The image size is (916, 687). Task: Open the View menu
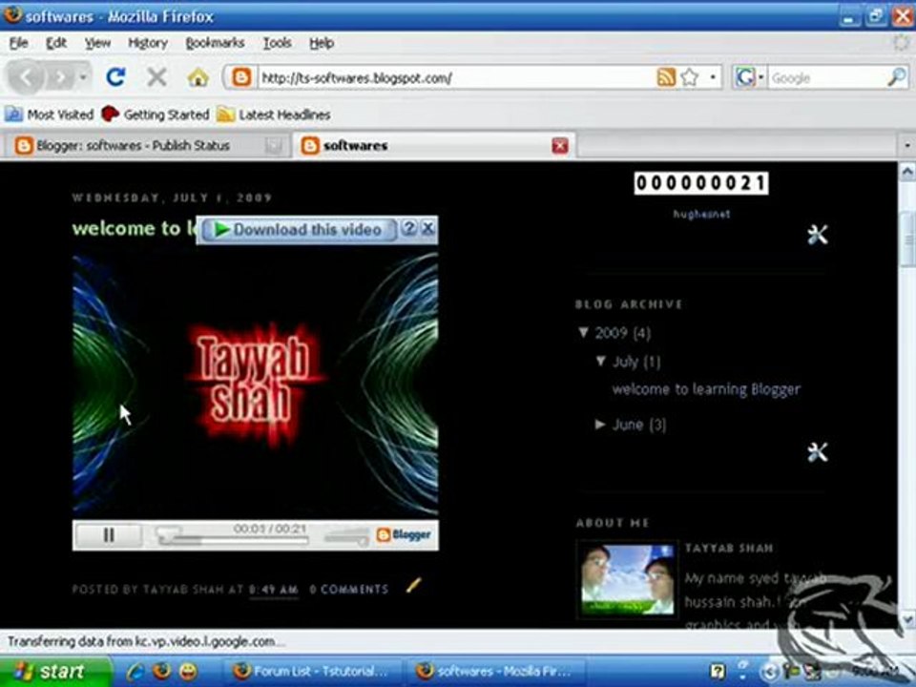97,43
